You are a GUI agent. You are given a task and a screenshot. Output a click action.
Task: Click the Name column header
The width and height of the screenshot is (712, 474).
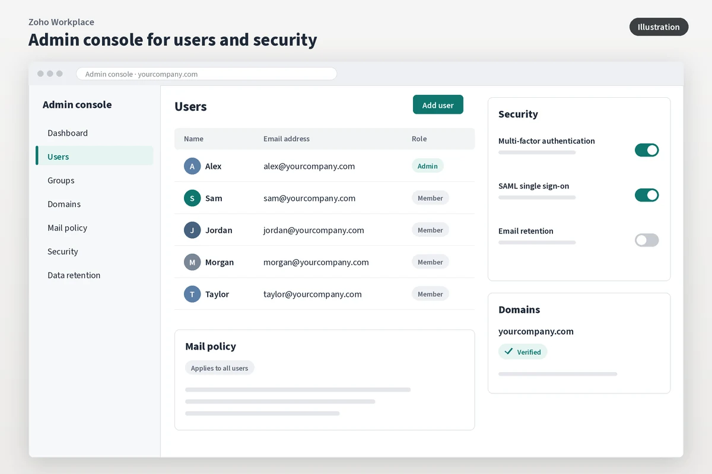[193, 139]
